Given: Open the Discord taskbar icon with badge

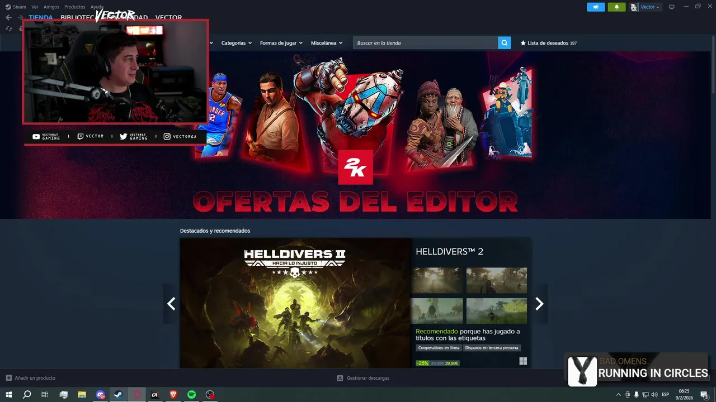Looking at the screenshot, I should pos(100,395).
